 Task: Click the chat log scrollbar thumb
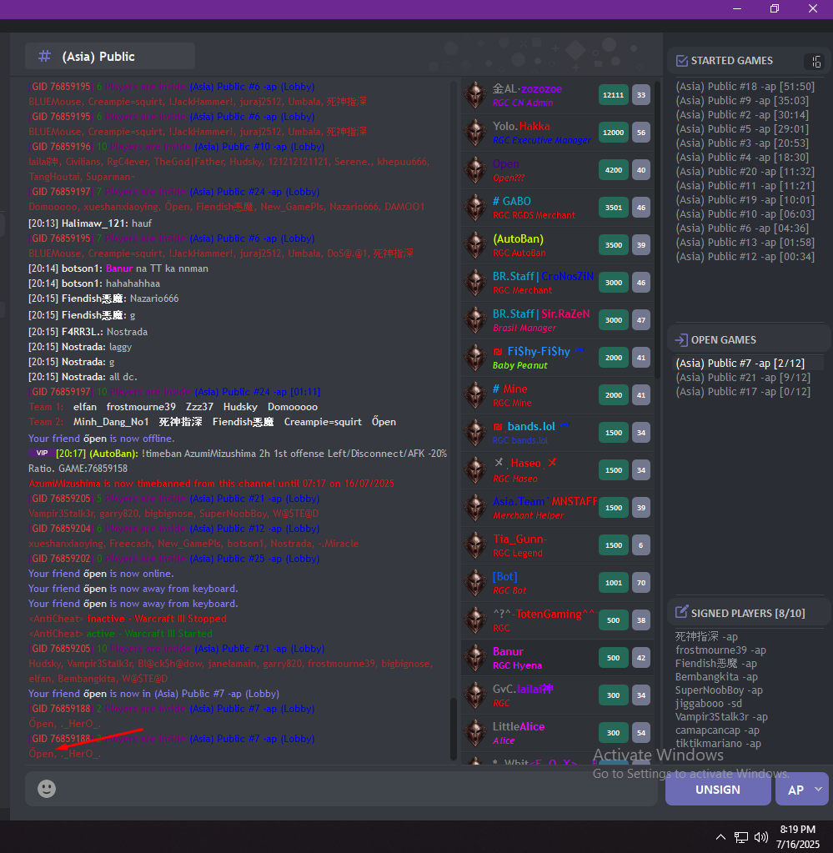[x=454, y=729]
